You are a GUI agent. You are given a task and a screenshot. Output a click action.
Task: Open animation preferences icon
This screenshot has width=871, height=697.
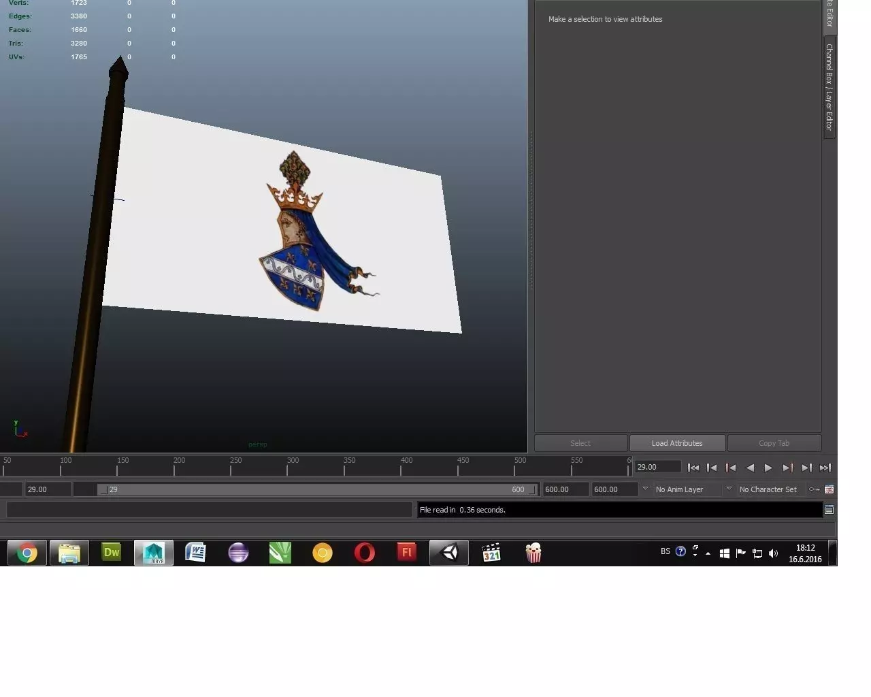point(829,489)
